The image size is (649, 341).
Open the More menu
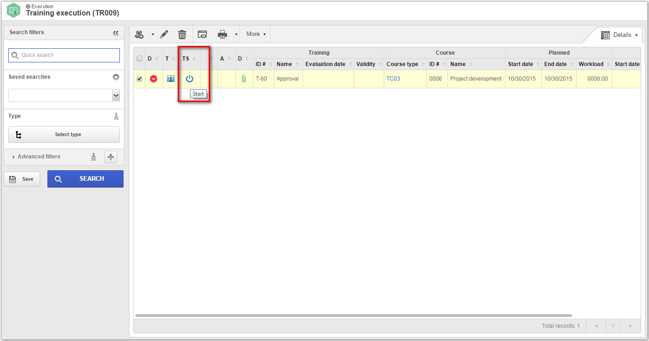[256, 34]
